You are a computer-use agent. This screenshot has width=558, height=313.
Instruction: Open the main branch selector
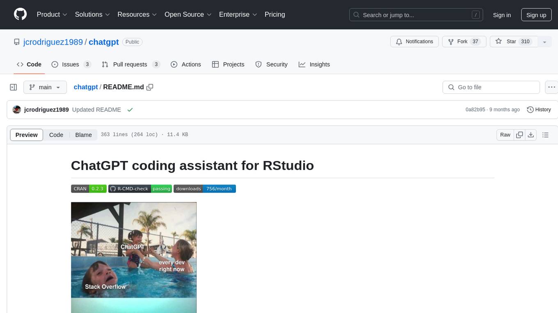45,87
